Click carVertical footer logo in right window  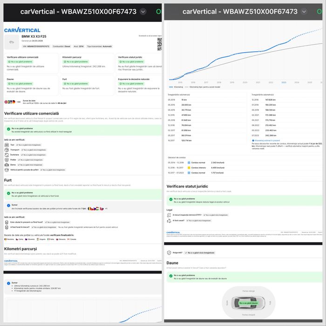click(173, 232)
